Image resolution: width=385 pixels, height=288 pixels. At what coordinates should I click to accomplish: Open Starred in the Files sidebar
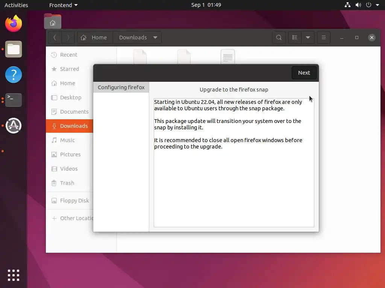click(x=69, y=69)
